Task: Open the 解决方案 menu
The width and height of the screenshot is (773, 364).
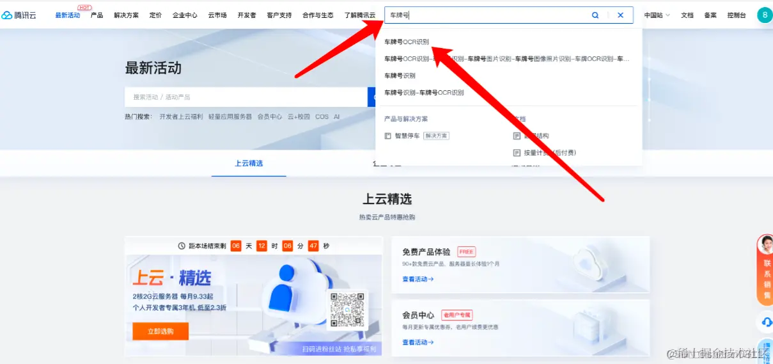Action: click(x=126, y=15)
